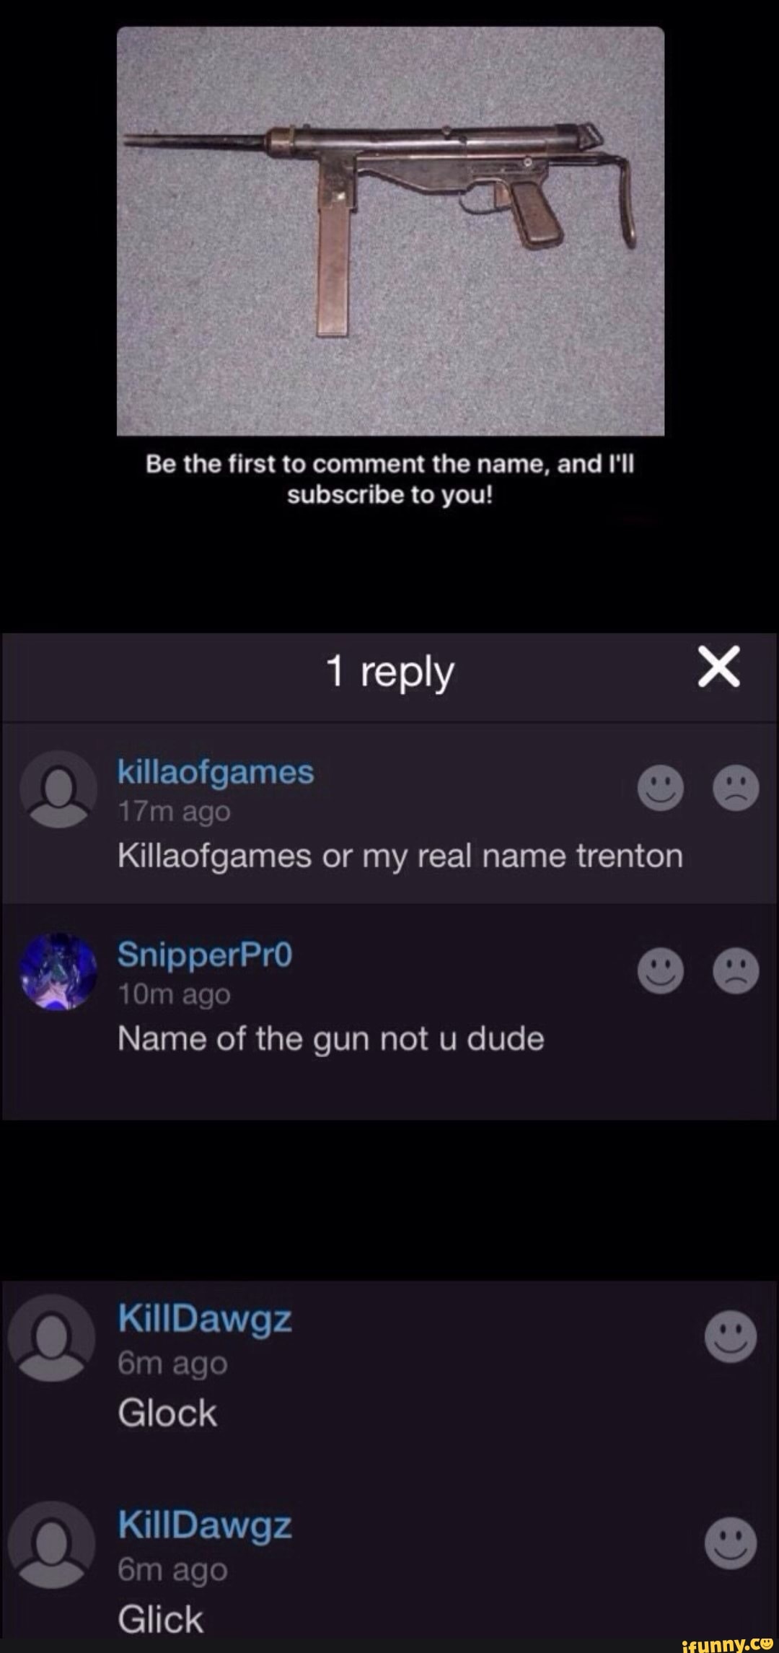
Task: Open SnipperPr0's purple avatar
Action: click(x=58, y=971)
